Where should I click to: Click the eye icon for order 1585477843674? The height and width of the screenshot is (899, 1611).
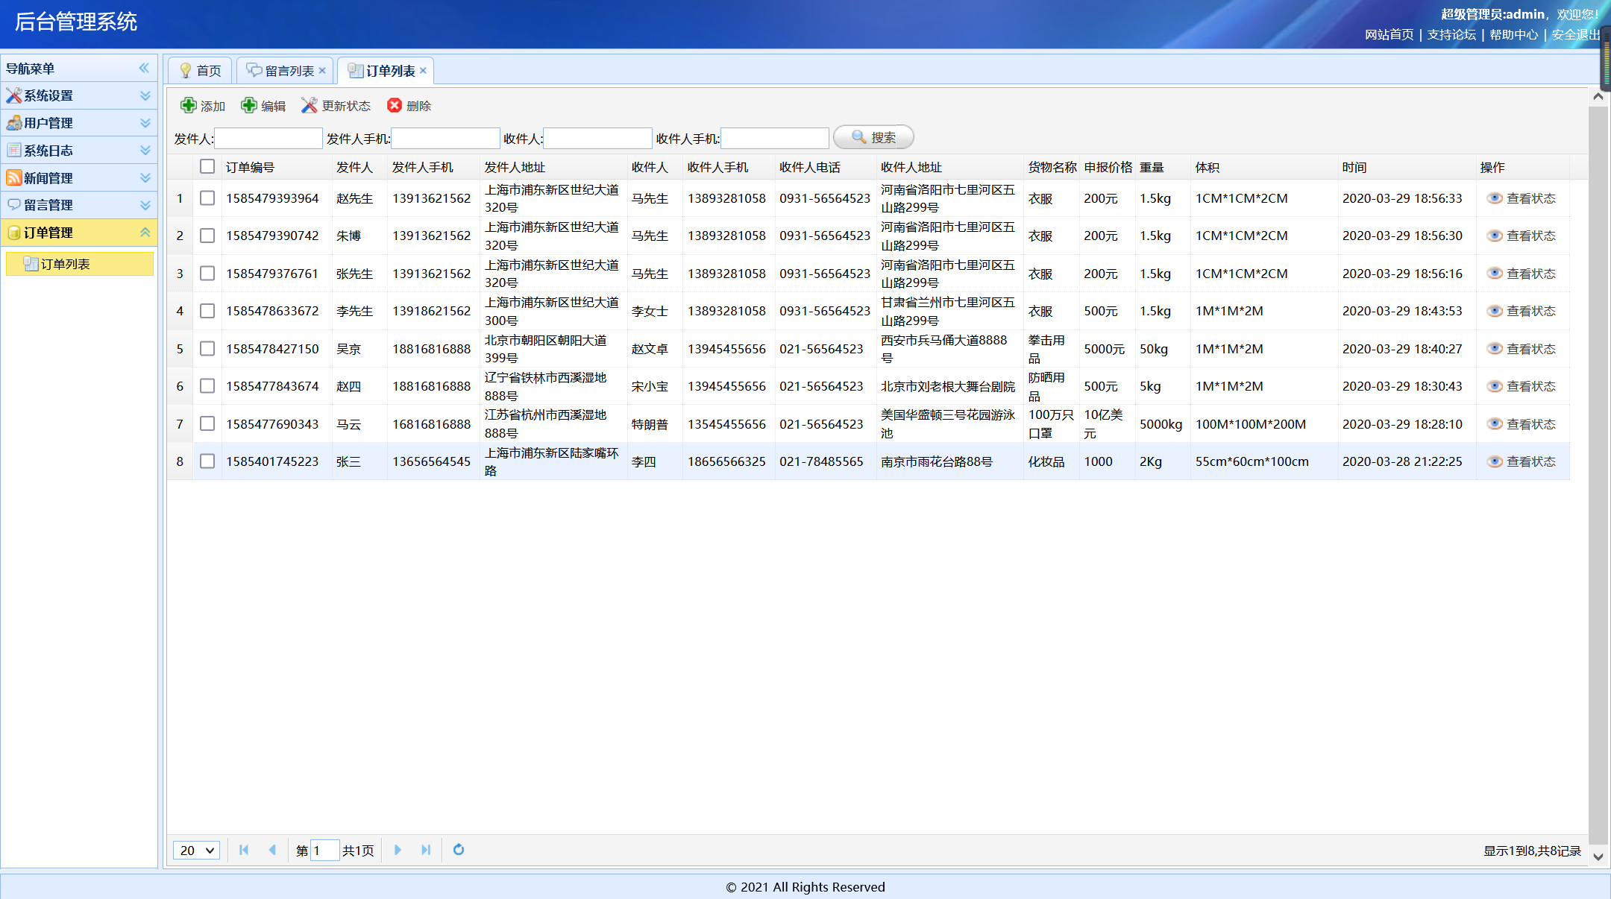point(1495,386)
